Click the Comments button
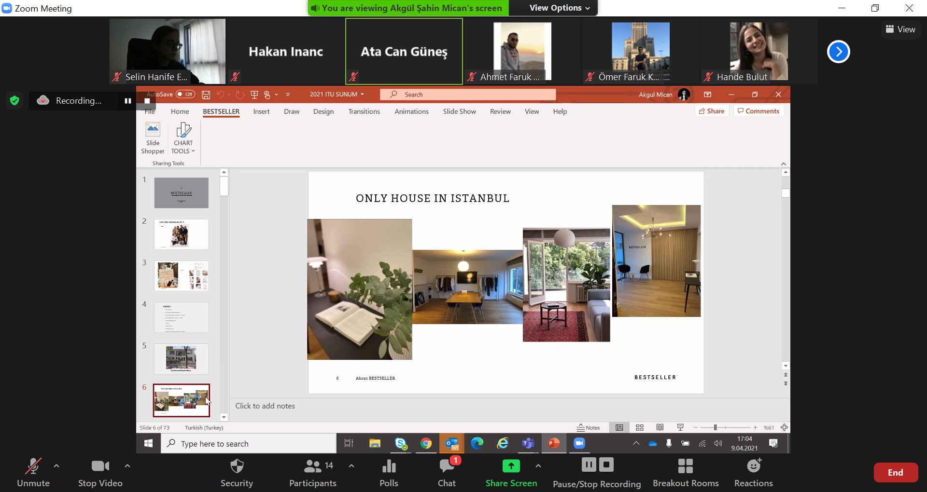927x492 pixels. [758, 111]
